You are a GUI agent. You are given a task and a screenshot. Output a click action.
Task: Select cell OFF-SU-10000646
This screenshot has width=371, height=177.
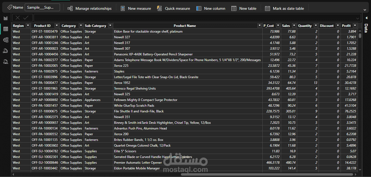(45, 163)
